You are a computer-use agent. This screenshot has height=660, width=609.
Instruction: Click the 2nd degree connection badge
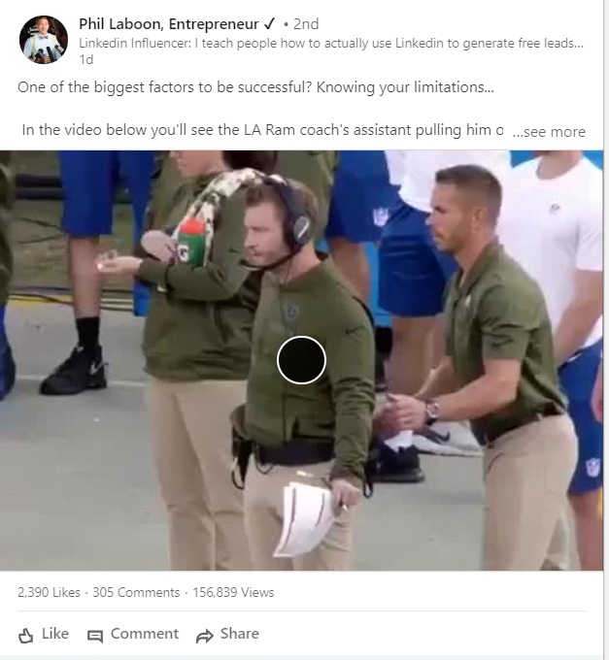[x=302, y=24]
